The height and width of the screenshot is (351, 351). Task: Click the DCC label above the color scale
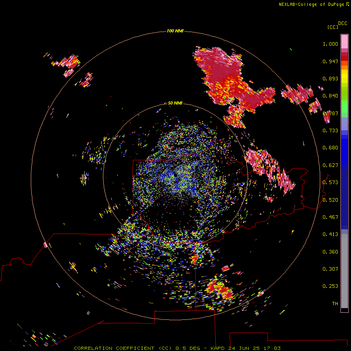(342, 23)
